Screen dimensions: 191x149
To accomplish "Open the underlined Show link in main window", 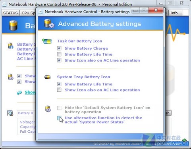I will tap(30, 92).
